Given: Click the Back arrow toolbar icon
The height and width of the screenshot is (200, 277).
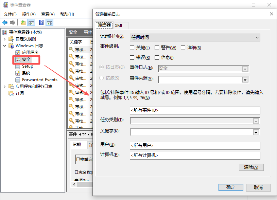Looking at the screenshot, I should tap(5, 23).
